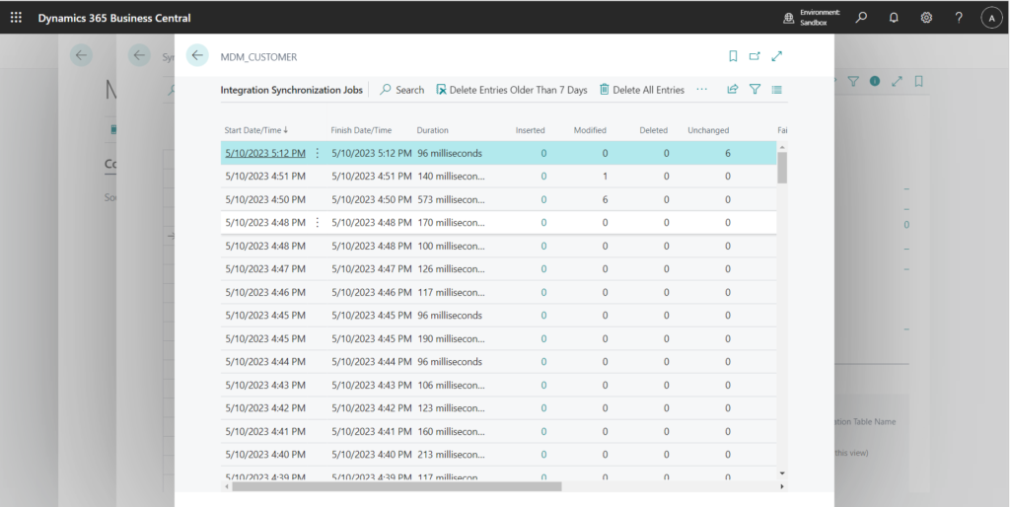Screen dimensions: 1010x507
Task: Open the search magnifier in top bar
Action: tap(861, 18)
